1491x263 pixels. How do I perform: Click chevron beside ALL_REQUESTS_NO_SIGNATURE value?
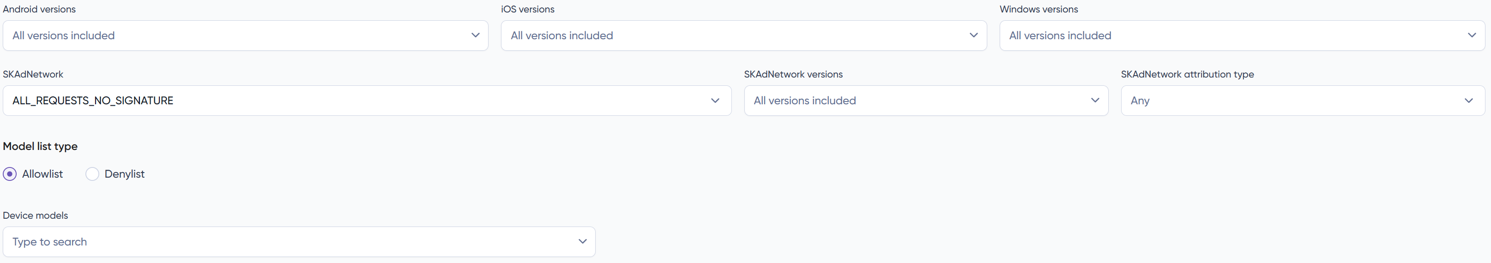click(715, 101)
